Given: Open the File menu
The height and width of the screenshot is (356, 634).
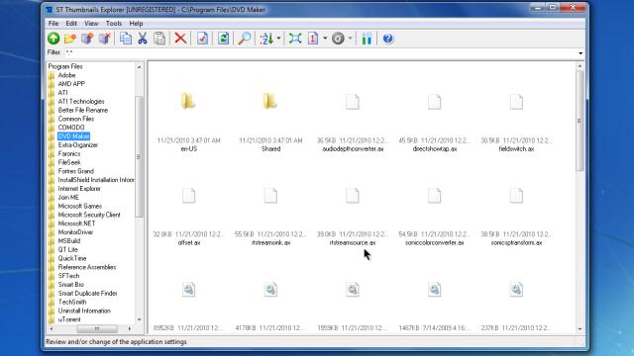Looking at the screenshot, I should [x=53, y=24].
